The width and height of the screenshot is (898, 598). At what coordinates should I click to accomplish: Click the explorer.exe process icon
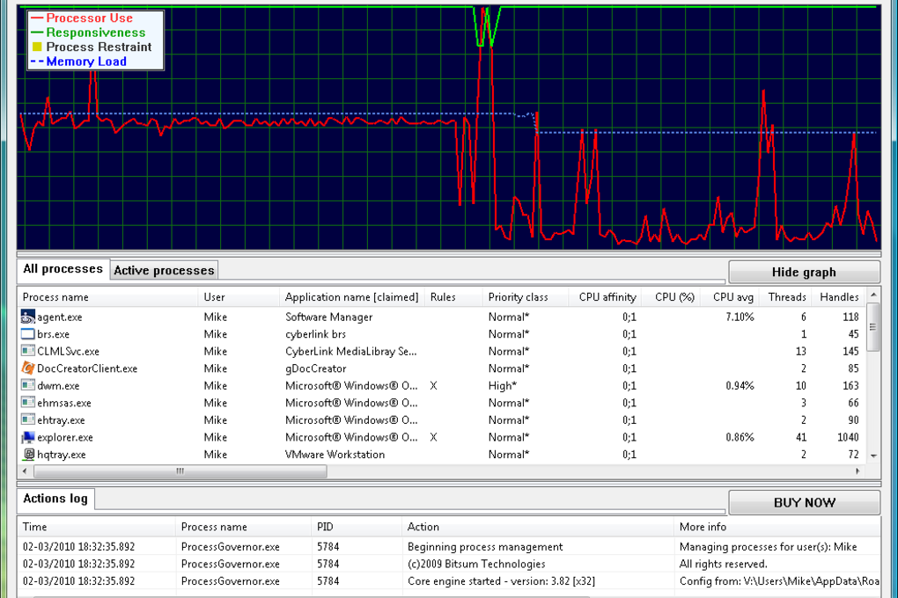pos(27,437)
